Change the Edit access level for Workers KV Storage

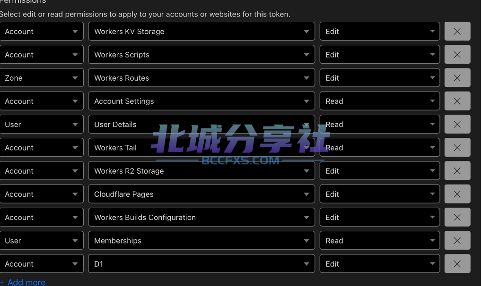(x=380, y=31)
